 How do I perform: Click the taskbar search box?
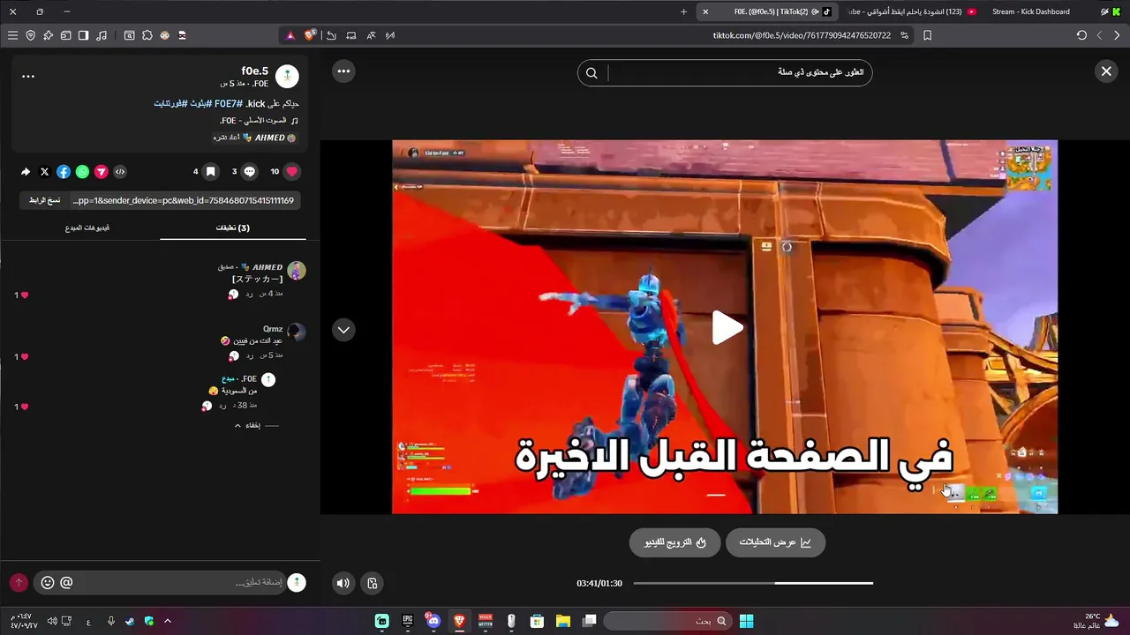click(x=668, y=621)
